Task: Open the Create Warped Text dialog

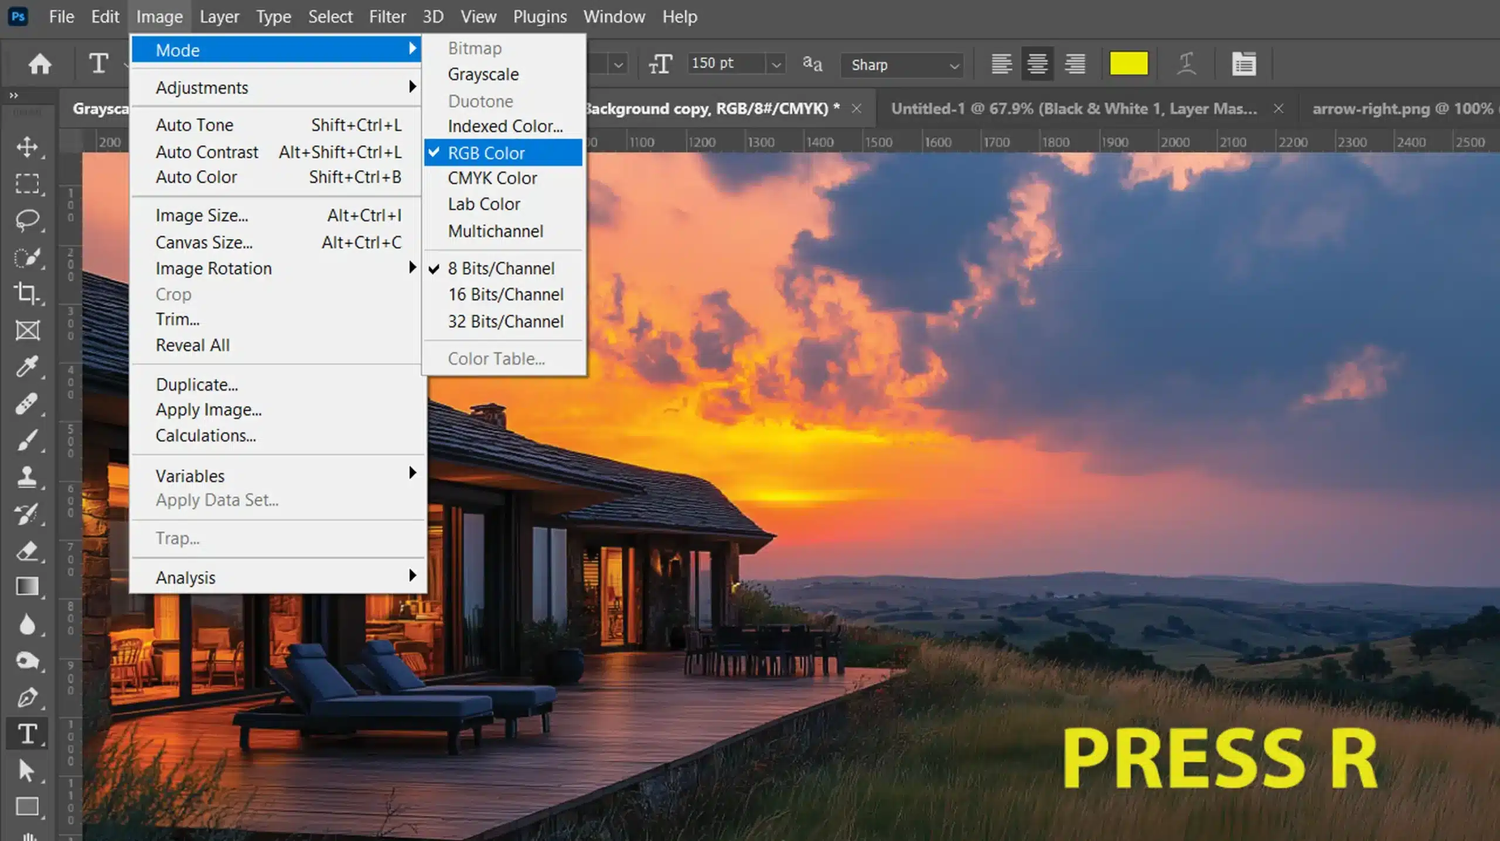Action: click(x=1187, y=64)
